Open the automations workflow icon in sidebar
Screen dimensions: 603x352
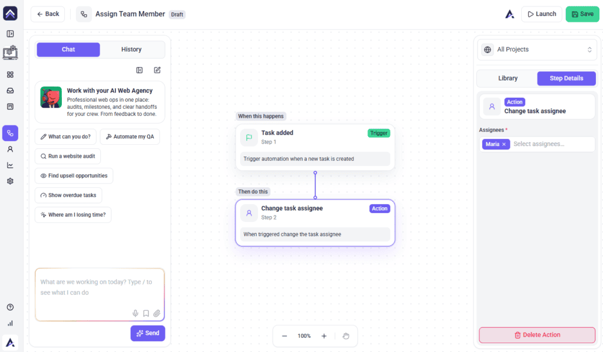tap(11, 134)
